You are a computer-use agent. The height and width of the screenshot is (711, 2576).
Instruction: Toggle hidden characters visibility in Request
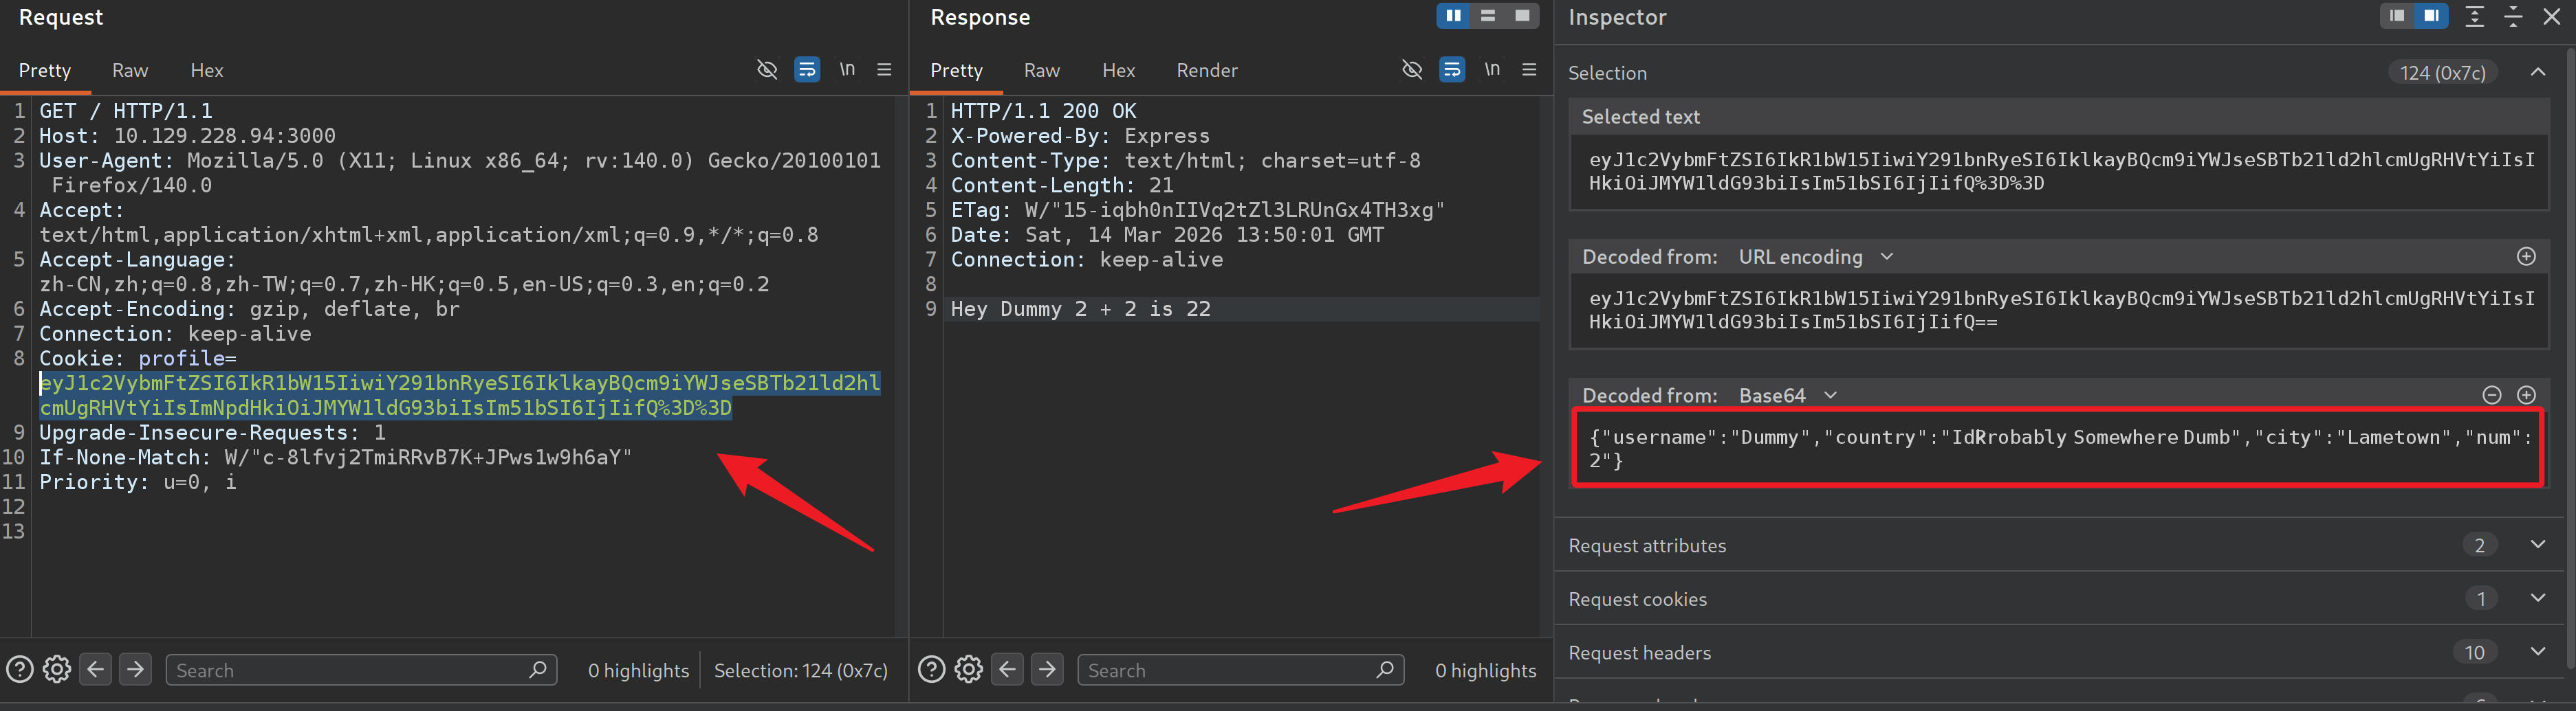(767, 70)
